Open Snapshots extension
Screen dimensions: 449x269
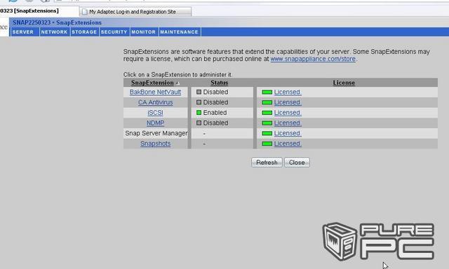click(x=156, y=144)
